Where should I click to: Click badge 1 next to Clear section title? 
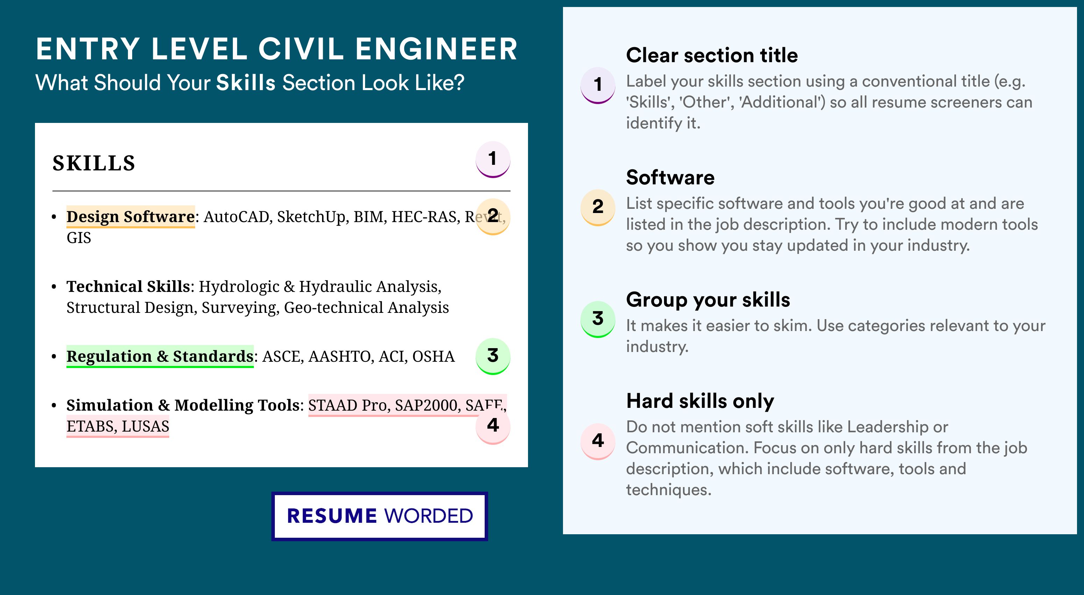[x=598, y=85]
